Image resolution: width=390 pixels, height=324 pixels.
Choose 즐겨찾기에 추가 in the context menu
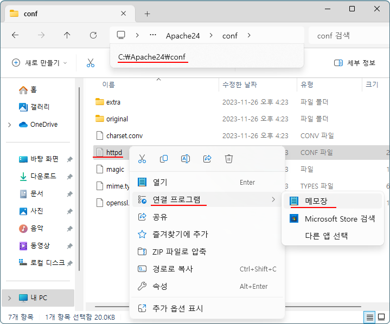[x=207, y=234]
